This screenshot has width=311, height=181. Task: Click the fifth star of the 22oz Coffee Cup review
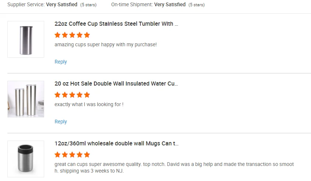coord(87,35)
